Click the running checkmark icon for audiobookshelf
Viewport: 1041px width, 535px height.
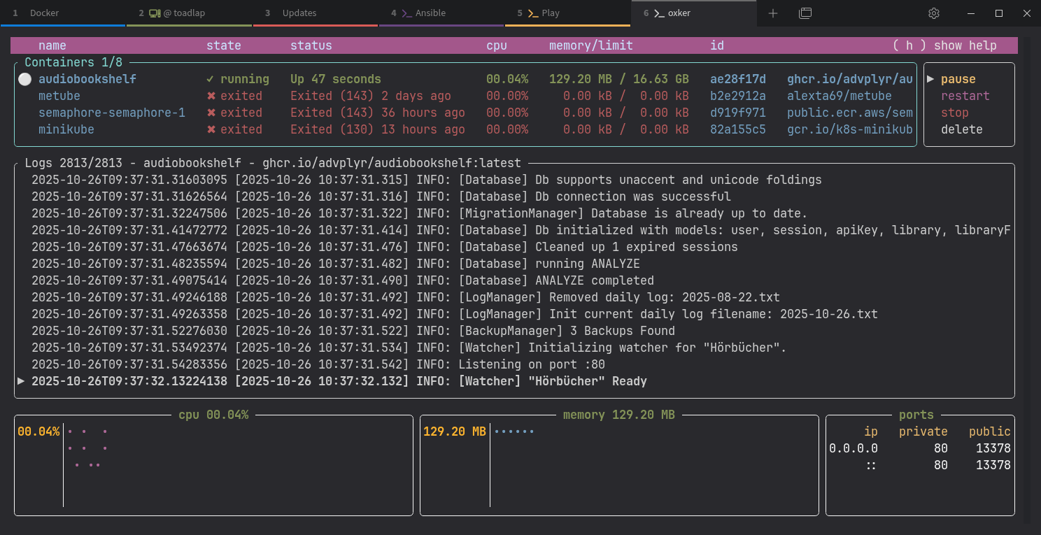(210, 79)
